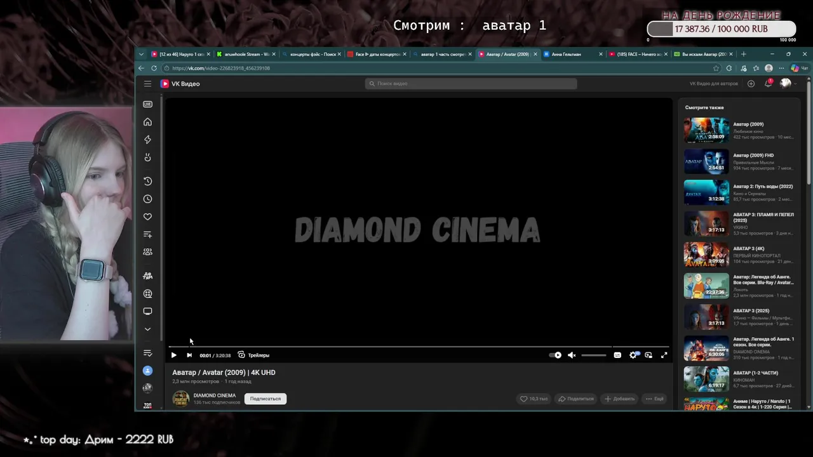Unmute the player volume

click(572, 355)
